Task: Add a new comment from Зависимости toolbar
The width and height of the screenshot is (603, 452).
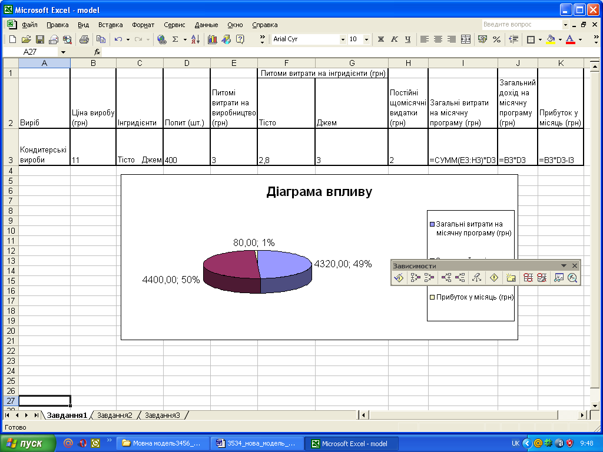Action: (x=511, y=278)
